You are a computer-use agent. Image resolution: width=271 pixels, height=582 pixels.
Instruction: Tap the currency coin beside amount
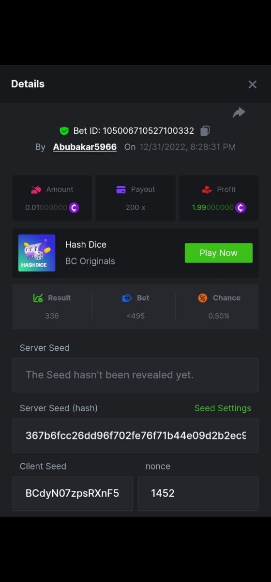click(74, 208)
